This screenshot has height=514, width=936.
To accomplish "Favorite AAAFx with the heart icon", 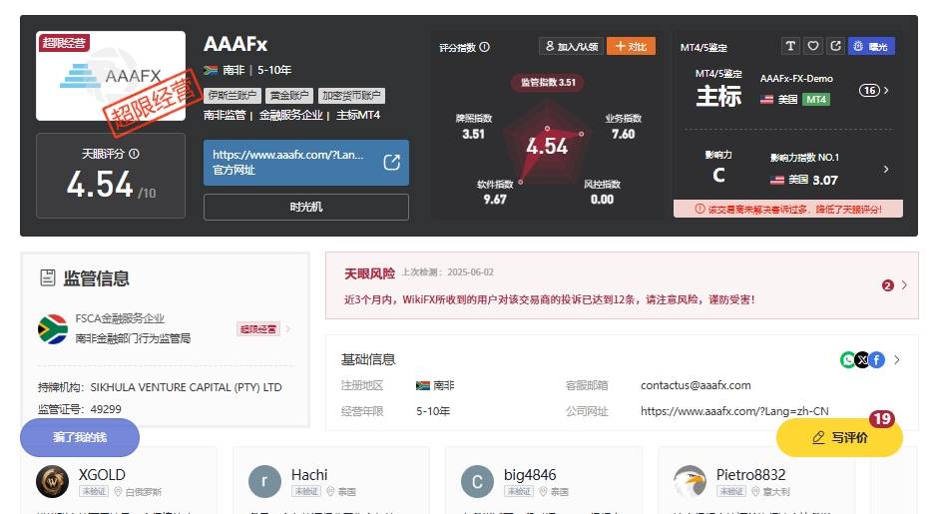I will tap(813, 46).
